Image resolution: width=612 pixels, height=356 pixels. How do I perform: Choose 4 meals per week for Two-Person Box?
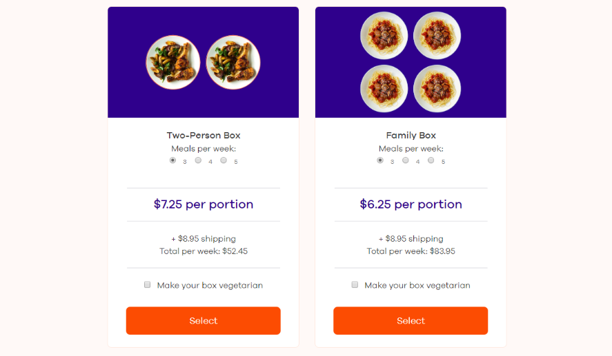click(198, 160)
